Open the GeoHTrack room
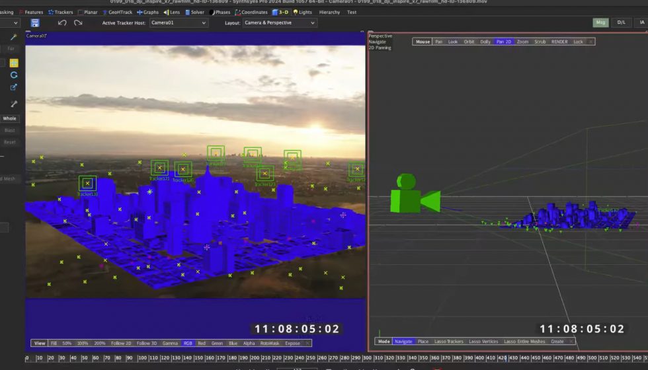Image resolution: width=648 pixels, height=370 pixels. point(118,12)
